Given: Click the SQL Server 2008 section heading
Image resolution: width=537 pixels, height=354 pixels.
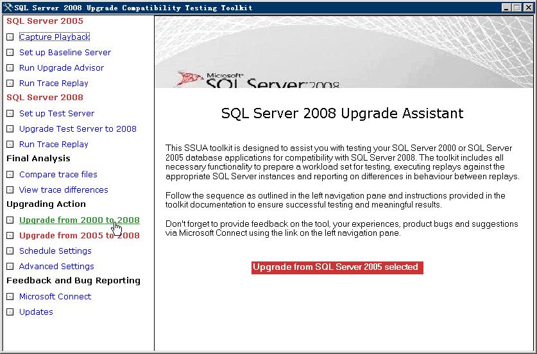Looking at the screenshot, I should coord(45,98).
